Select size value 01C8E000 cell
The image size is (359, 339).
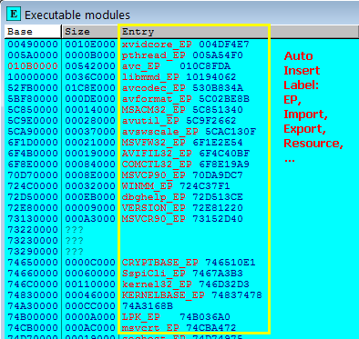[90, 88]
